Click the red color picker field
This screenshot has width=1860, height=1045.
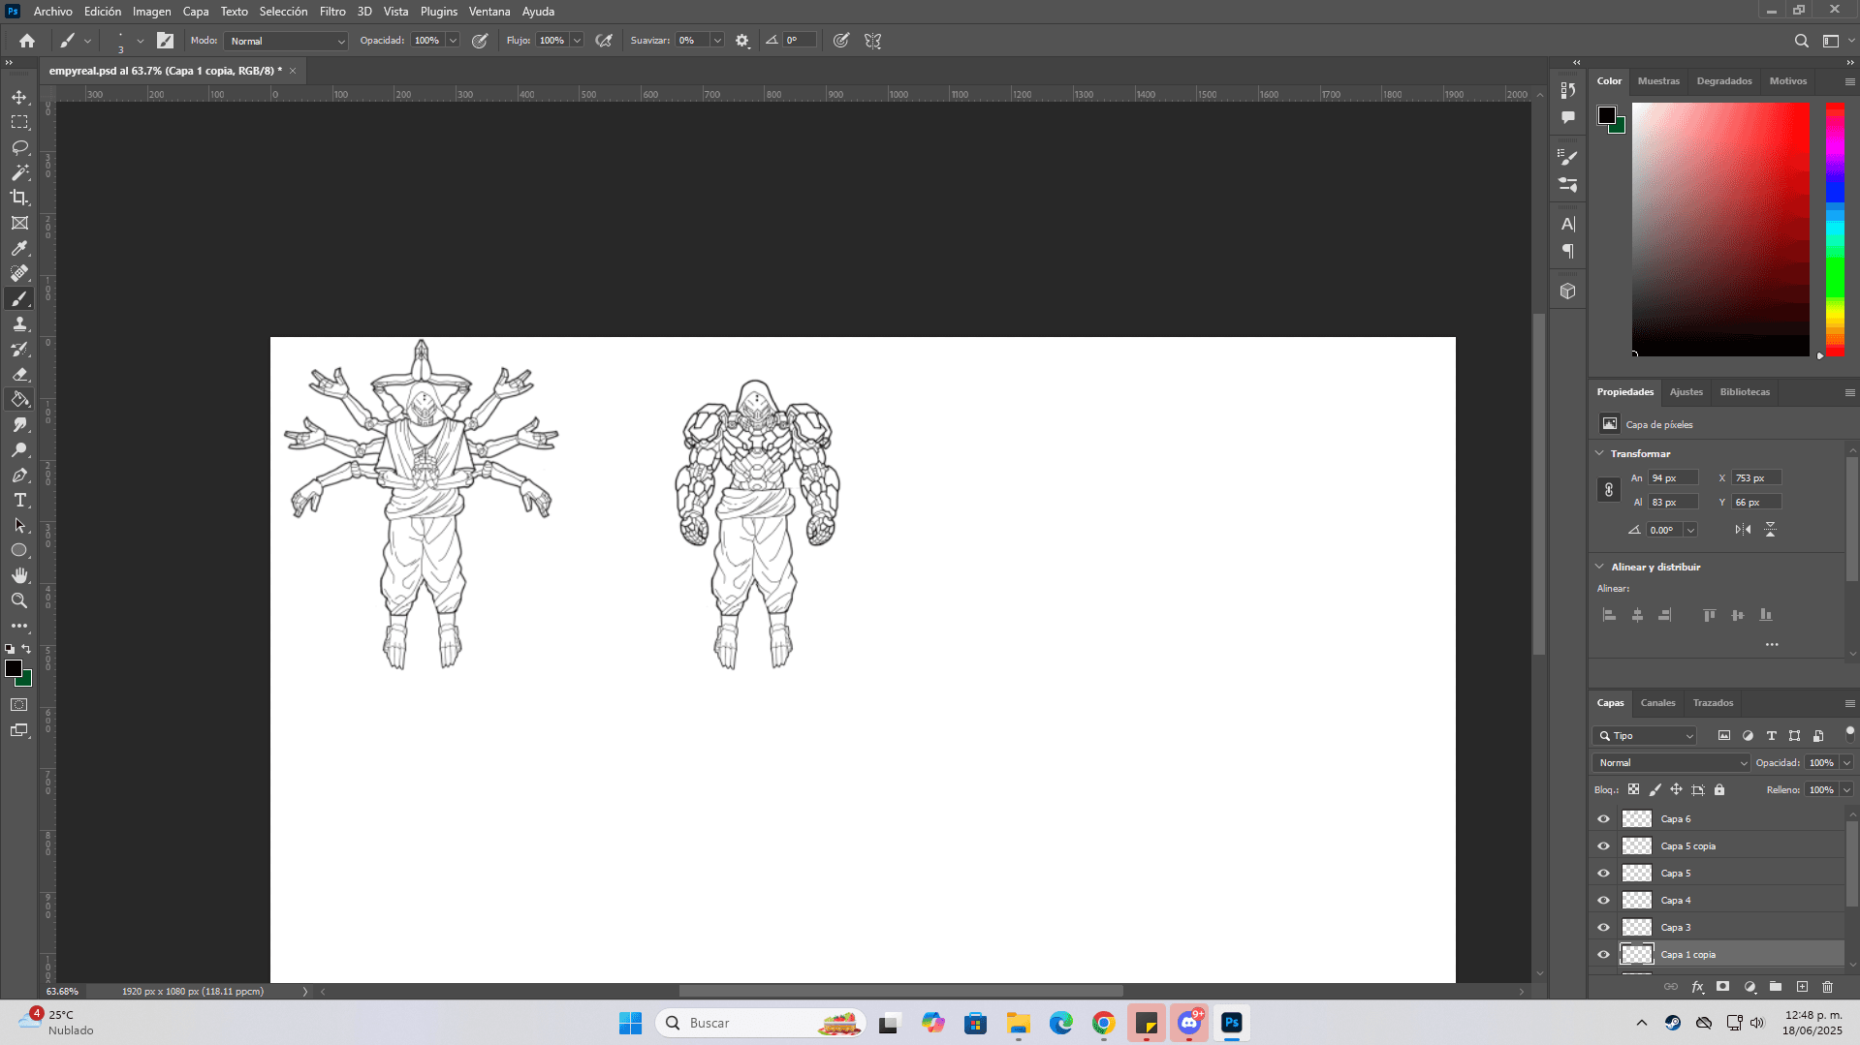click(1719, 229)
